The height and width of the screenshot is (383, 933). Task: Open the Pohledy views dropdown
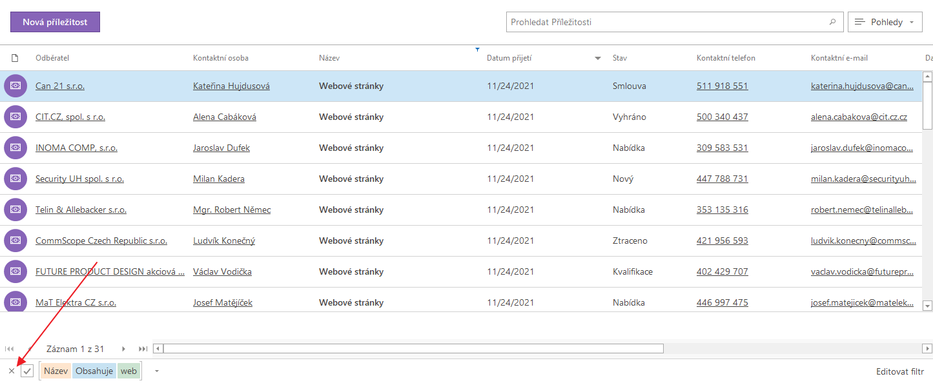tap(885, 22)
